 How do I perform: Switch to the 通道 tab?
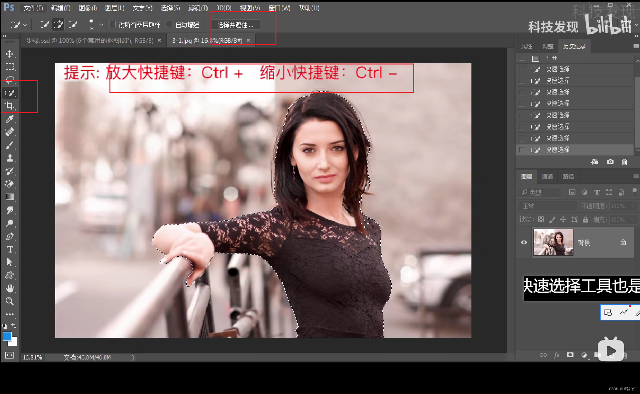click(x=547, y=176)
